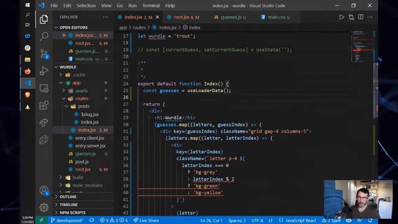The height and width of the screenshot is (224, 398).
Task: Click the Run play icon in editor toolbar
Action: pos(341,17)
